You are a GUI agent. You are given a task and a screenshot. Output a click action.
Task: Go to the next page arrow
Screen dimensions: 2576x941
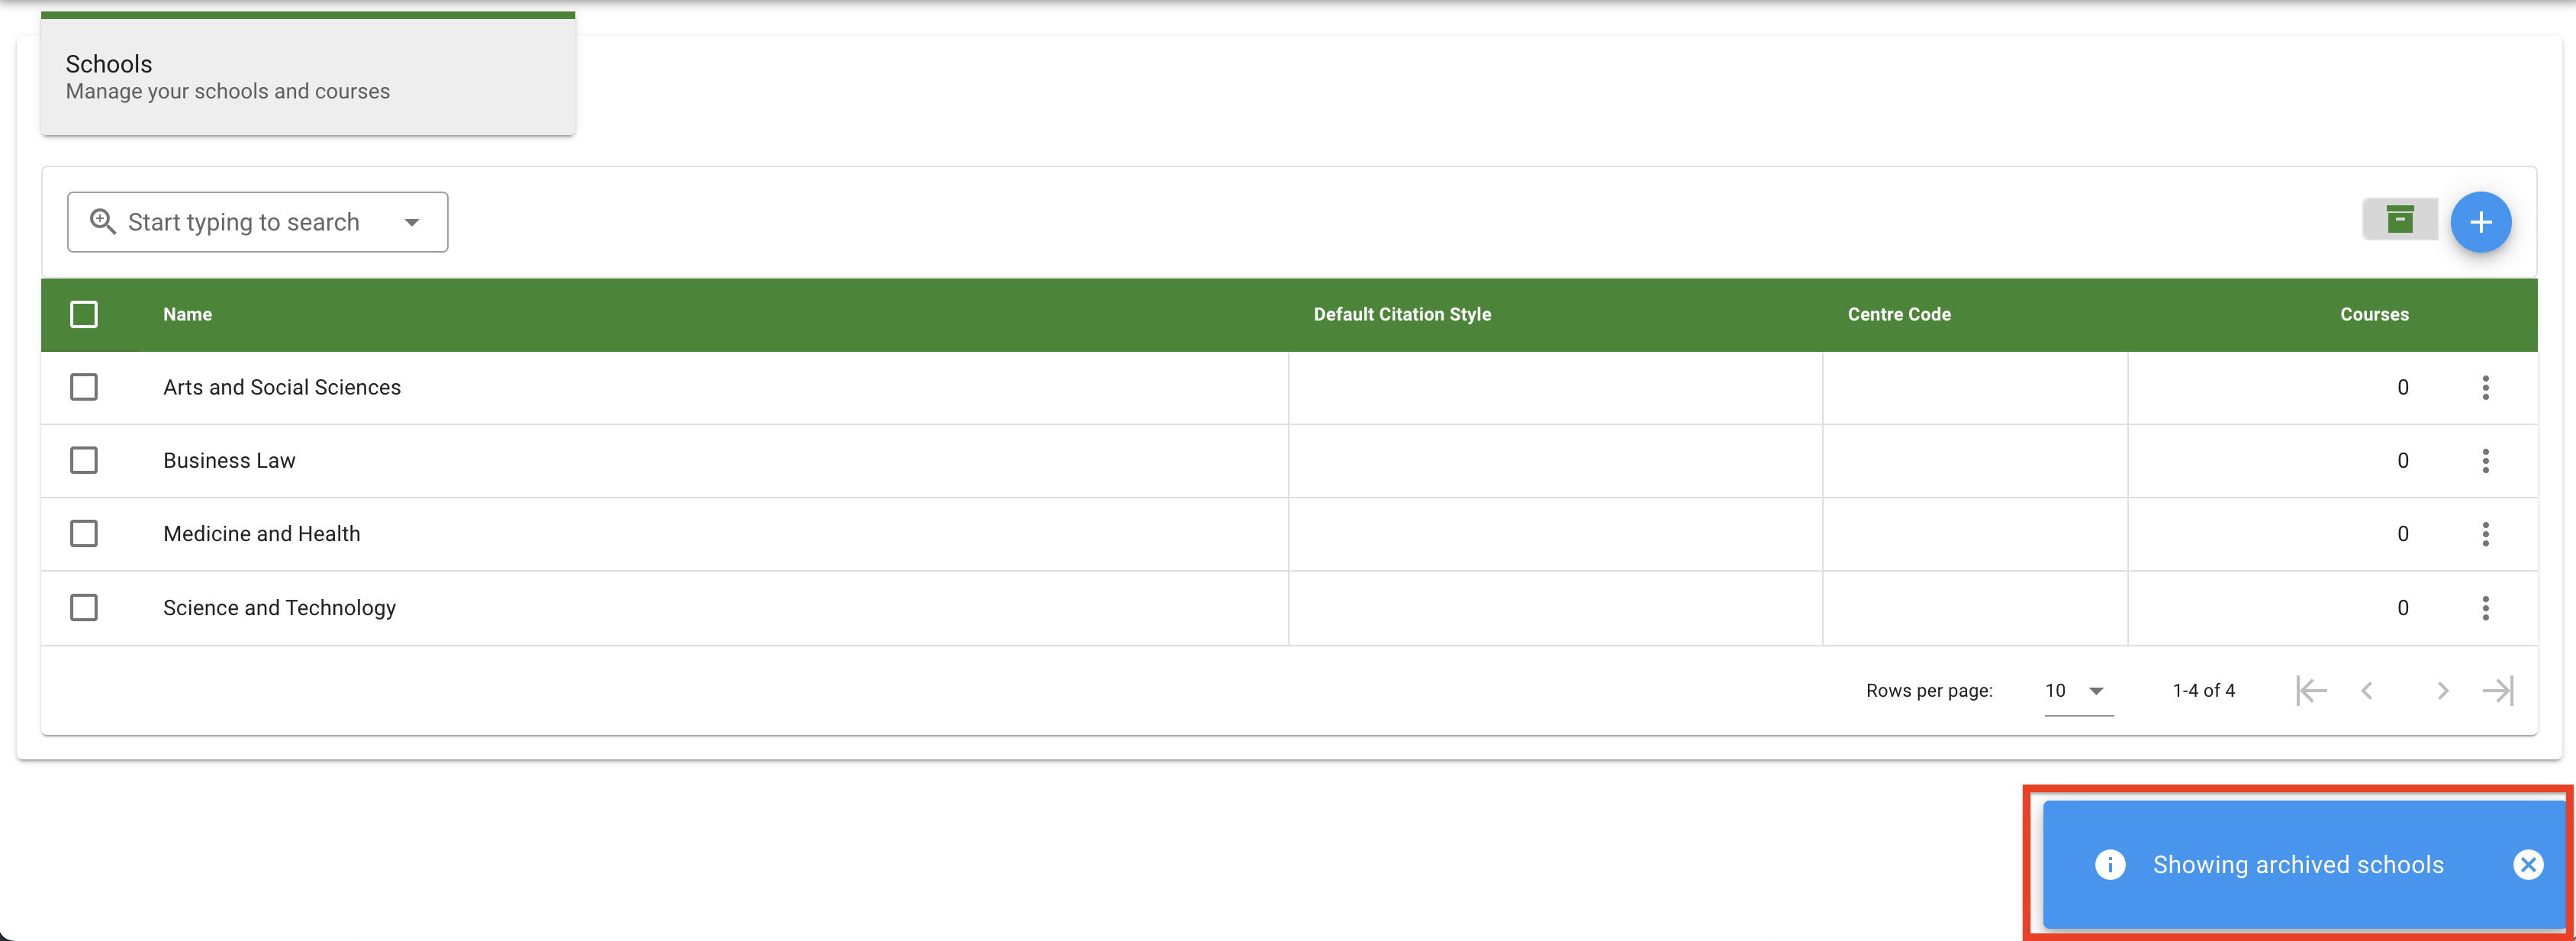point(2442,690)
